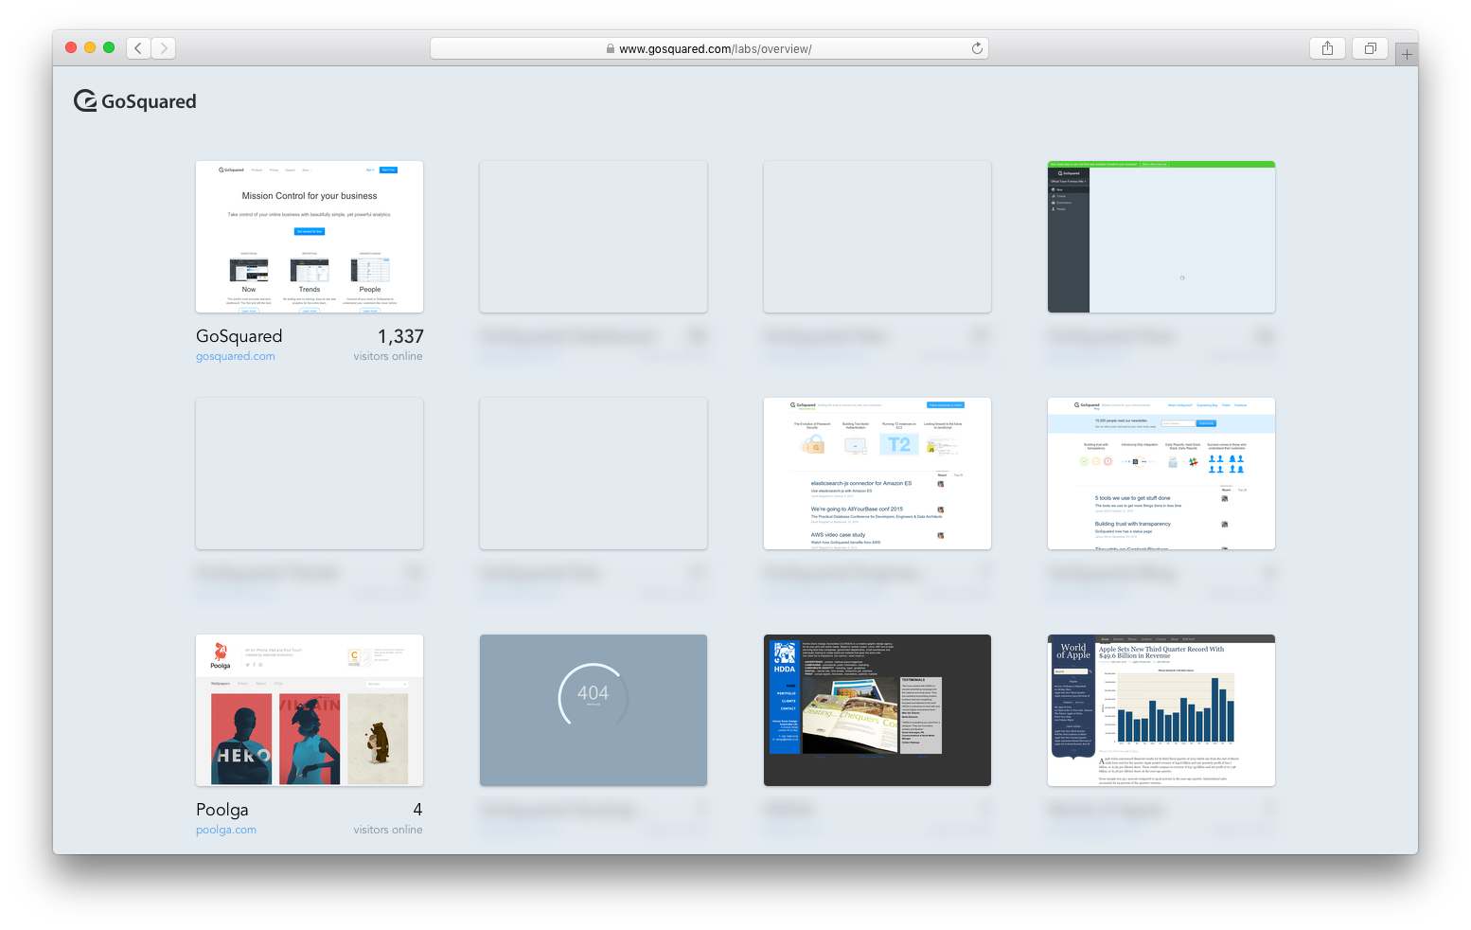Click the 4 visitors count under Poolga
The image size is (1471, 930).
[417, 810]
